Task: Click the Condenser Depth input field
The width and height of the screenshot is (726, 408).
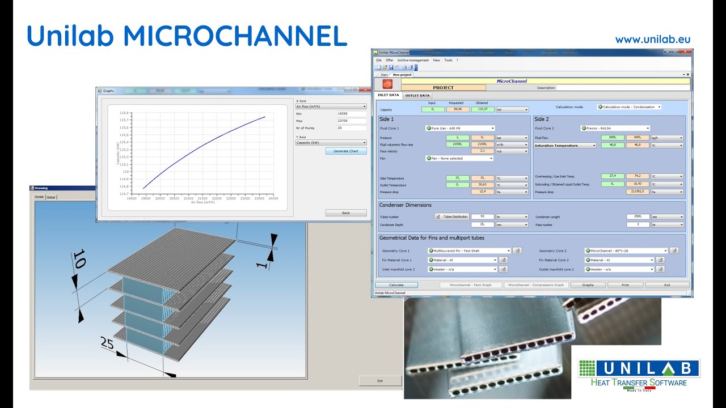Action: [482, 225]
